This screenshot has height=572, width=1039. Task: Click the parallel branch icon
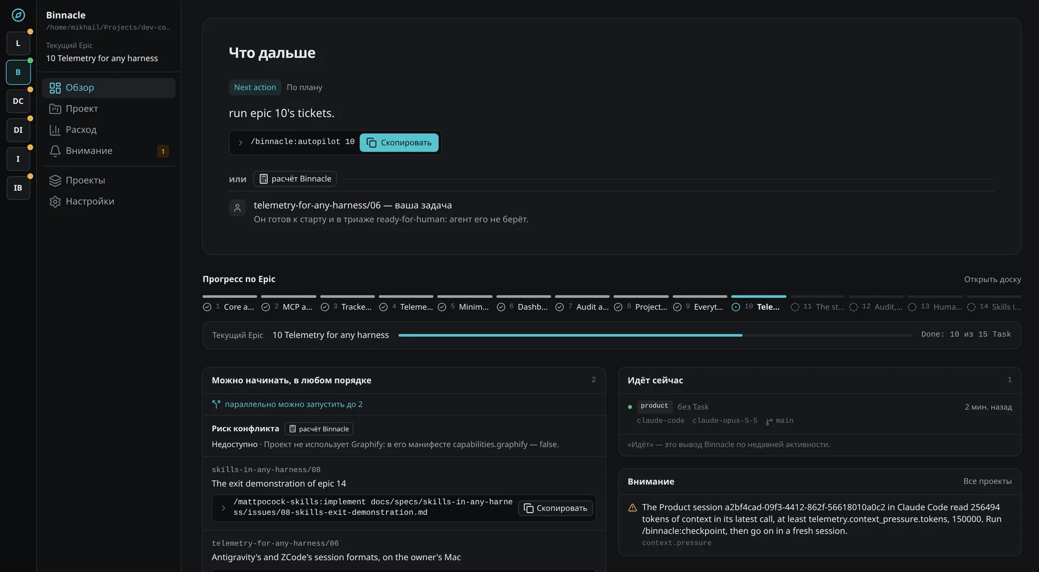(x=216, y=405)
